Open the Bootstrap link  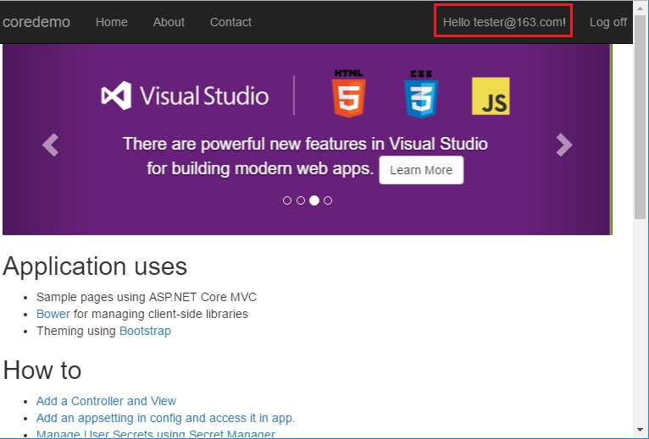coord(145,331)
